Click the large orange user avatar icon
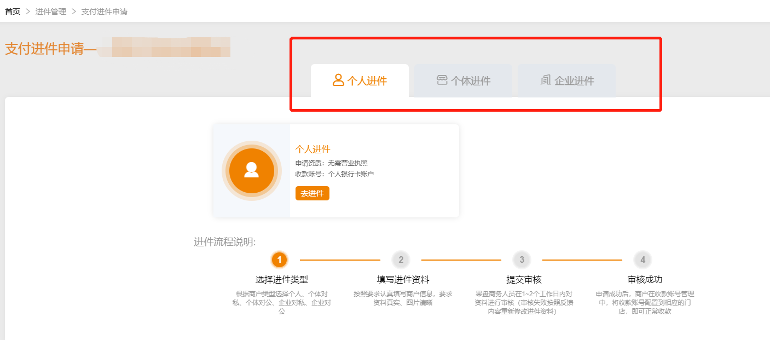Image resolution: width=770 pixels, height=340 pixels. (251, 170)
